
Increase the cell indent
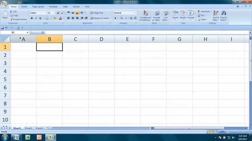(x=86, y=18)
